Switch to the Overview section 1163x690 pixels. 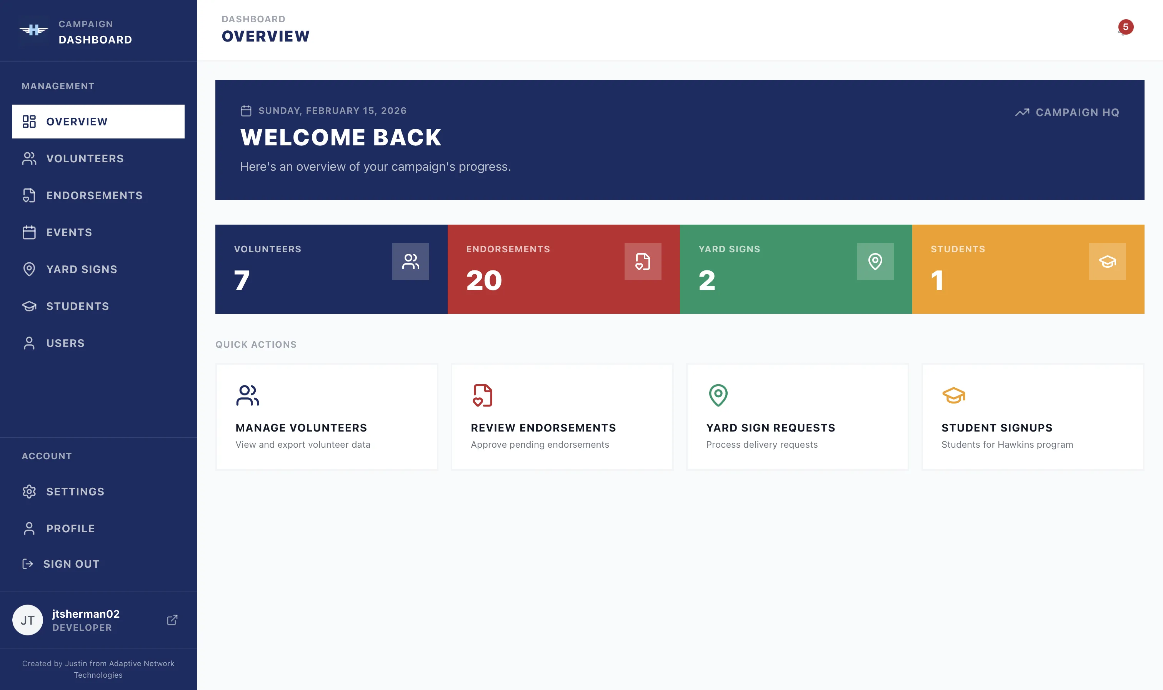(x=77, y=122)
